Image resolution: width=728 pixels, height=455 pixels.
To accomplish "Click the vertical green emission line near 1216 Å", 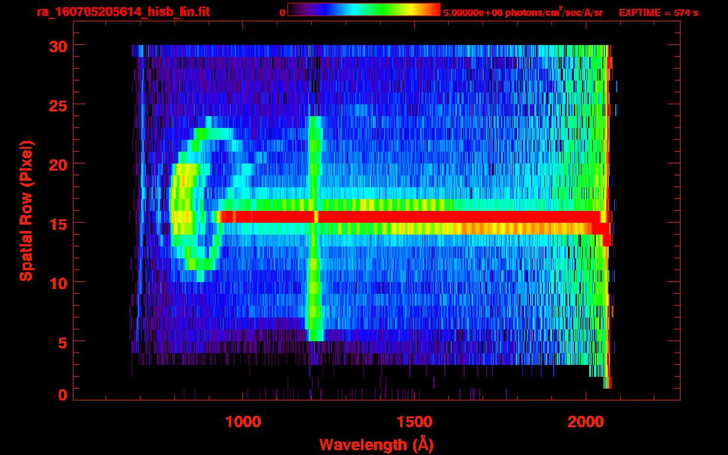I will [315, 229].
